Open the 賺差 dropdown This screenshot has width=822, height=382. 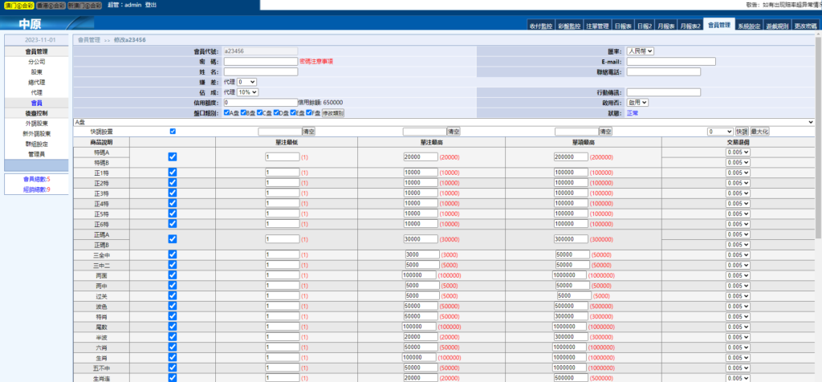click(x=247, y=82)
